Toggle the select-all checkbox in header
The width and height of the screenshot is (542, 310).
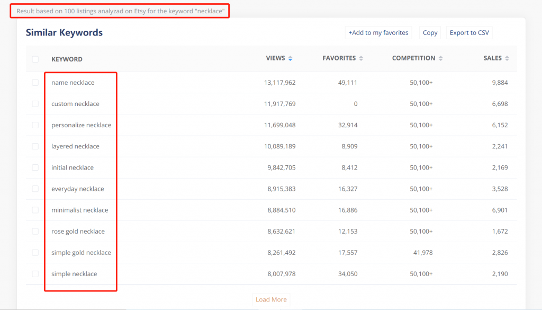pyautogui.click(x=35, y=59)
